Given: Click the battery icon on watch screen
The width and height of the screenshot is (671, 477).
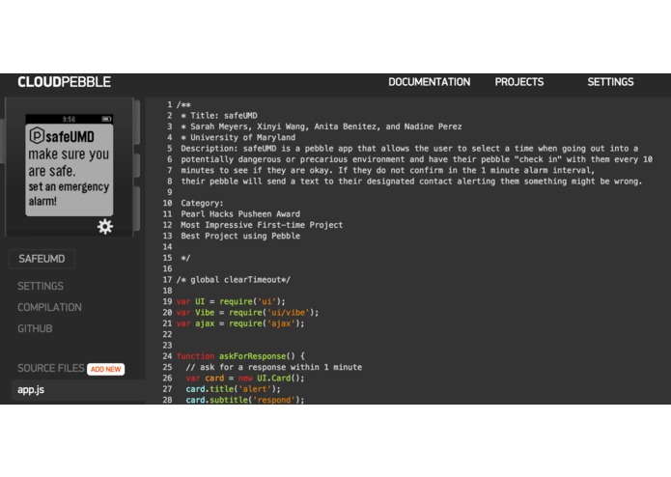Looking at the screenshot, I should [x=106, y=119].
